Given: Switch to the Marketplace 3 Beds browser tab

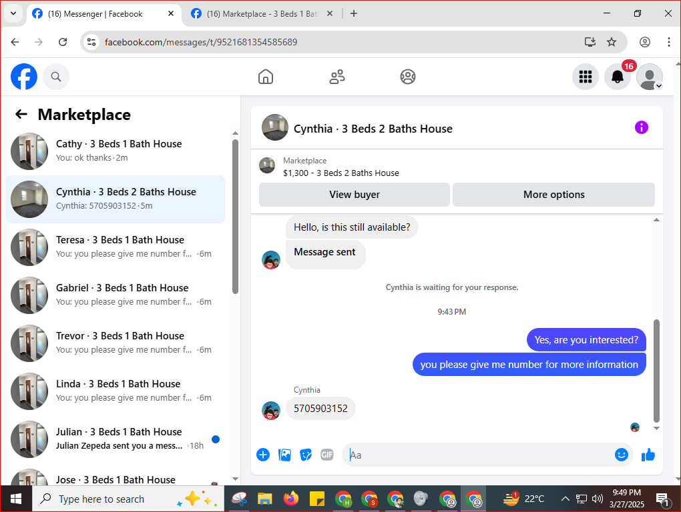Looking at the screenshot, I should [x=260, y=14].
